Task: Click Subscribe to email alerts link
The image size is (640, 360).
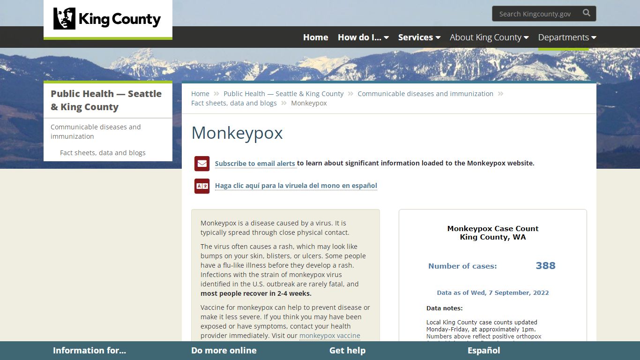Action: [x=255, y=164]
